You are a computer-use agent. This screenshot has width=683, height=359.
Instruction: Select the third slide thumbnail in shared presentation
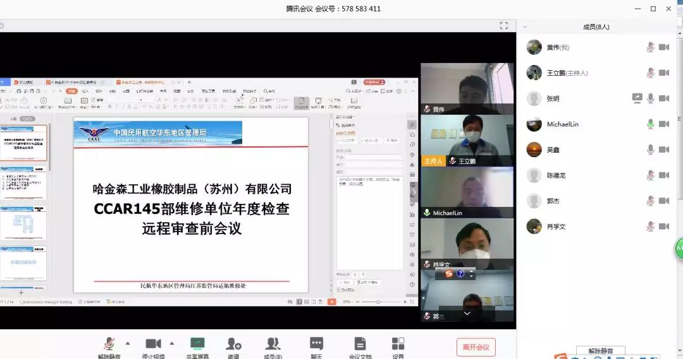pyautogui.click(x=23, y=223)
